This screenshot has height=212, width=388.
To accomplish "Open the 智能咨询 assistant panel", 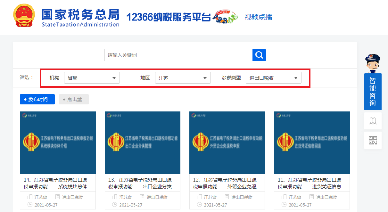I will (373, 92).
